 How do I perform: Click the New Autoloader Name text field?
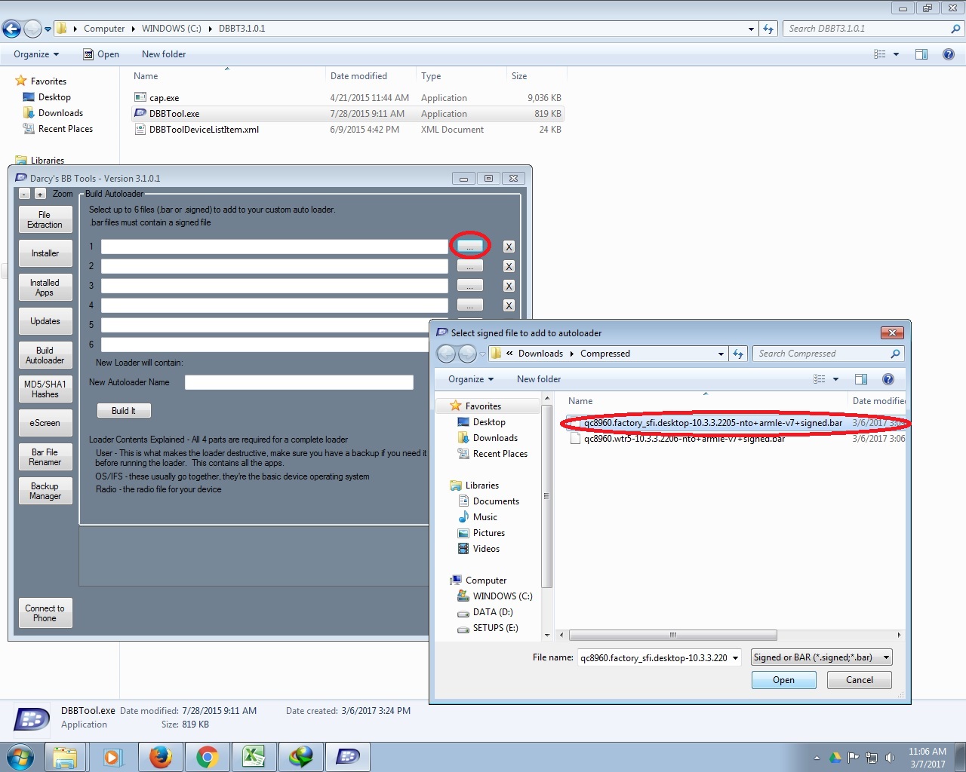click(299, 382)
